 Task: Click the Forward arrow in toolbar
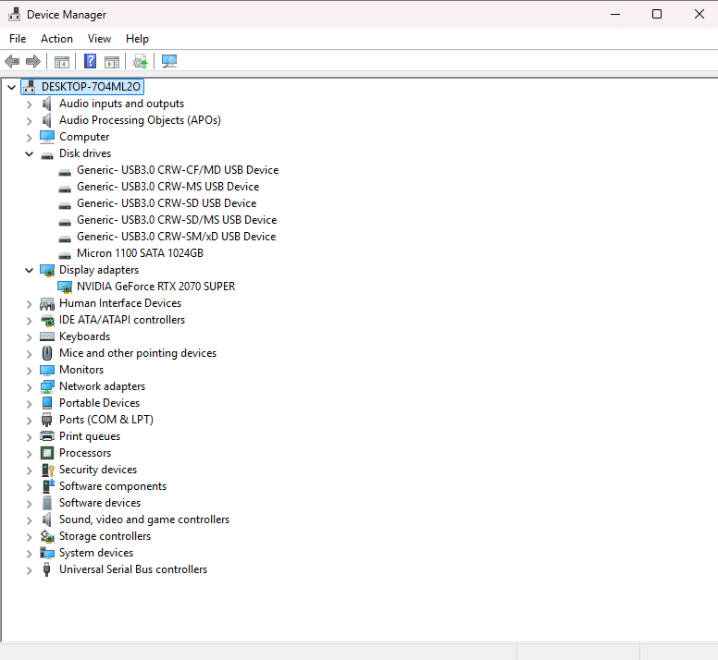click(x=33, y=62)
